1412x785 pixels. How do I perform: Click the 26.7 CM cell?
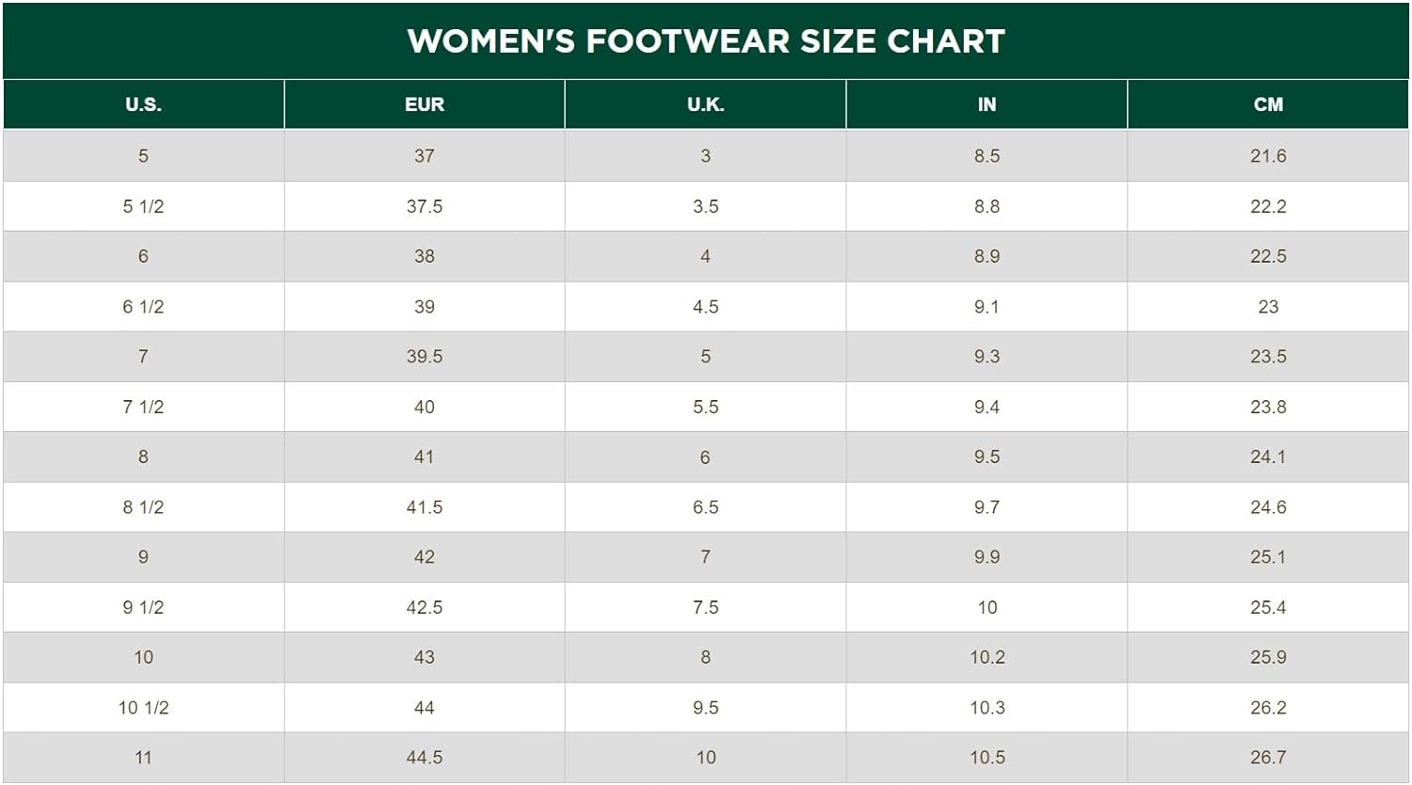pos(1268,758)
